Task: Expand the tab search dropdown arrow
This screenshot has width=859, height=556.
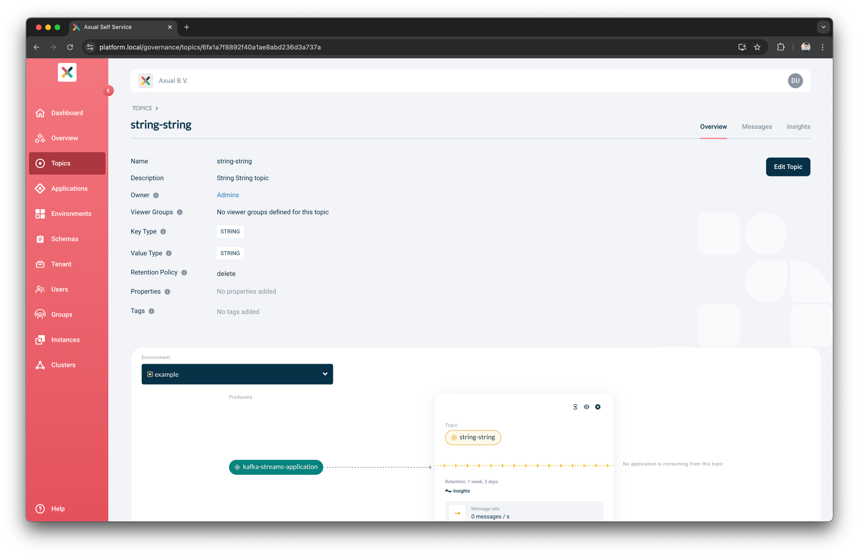Action: click(824, 27)
